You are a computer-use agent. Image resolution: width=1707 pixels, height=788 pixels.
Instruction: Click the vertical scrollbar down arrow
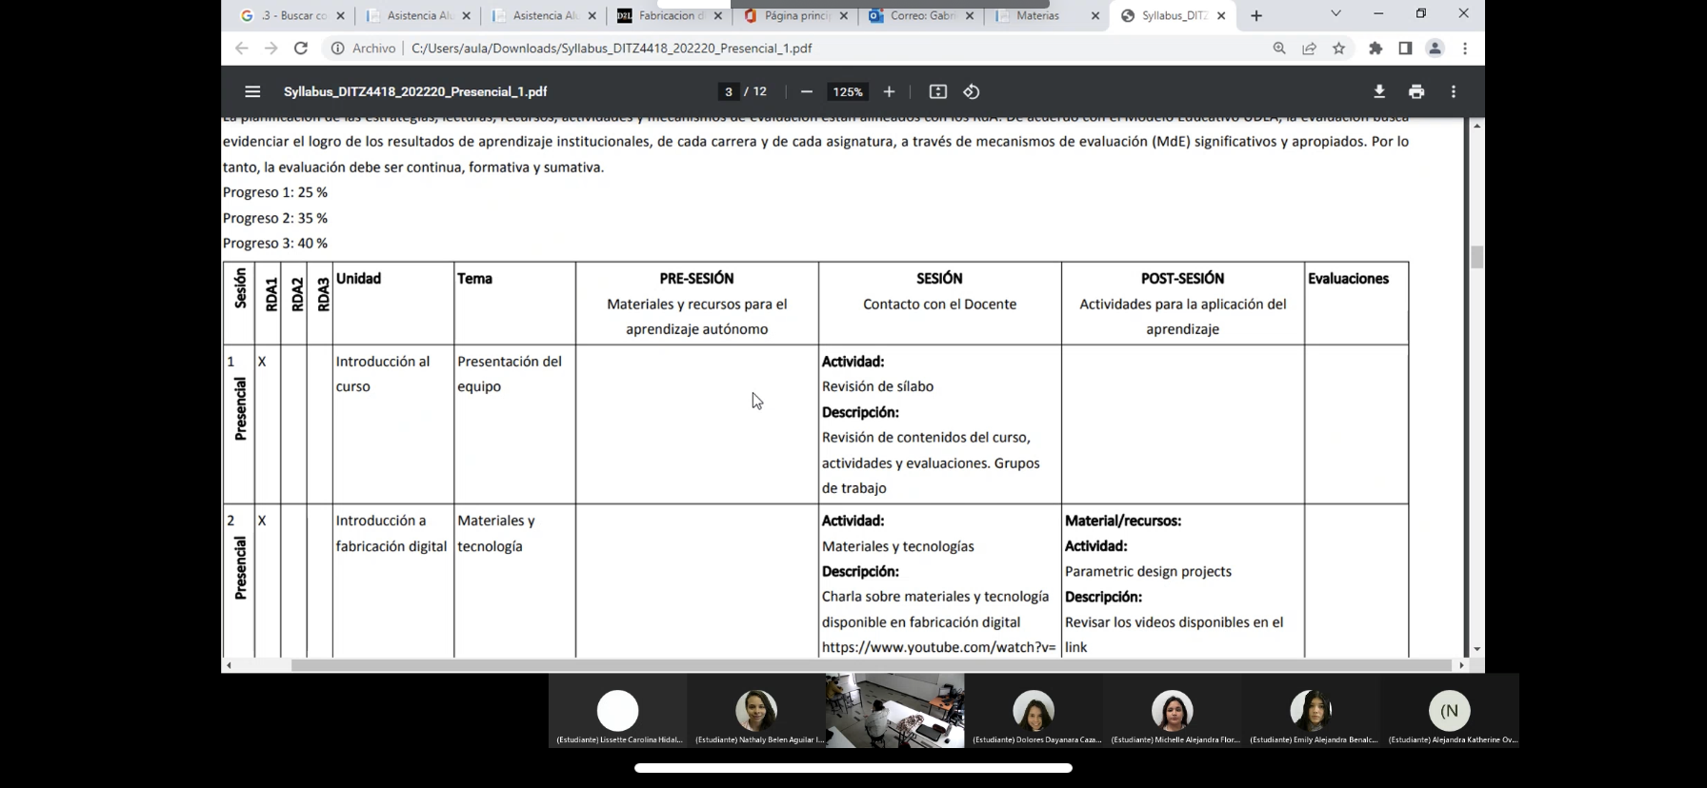pos(1476,649)
